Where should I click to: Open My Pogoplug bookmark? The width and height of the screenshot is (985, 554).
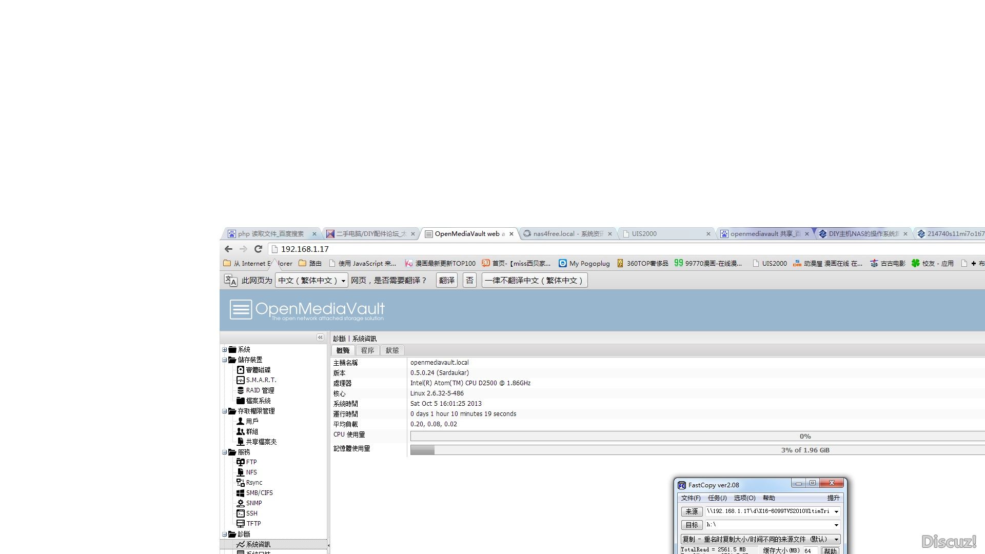[x=584, y=263]
